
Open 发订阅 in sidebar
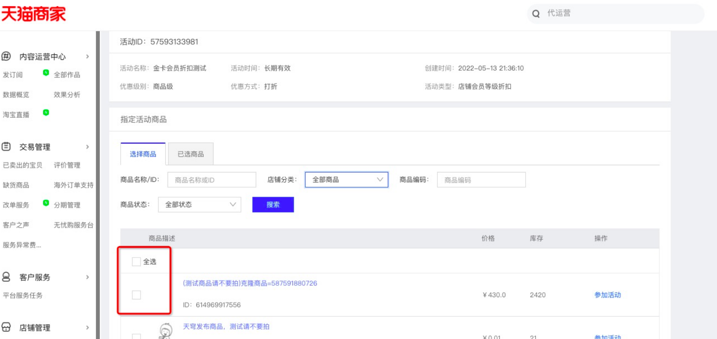pos(13,75)
